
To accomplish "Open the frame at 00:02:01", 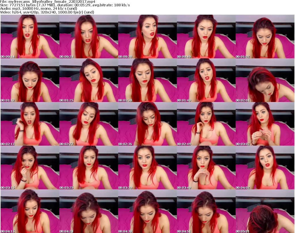I will click(265, 80).
